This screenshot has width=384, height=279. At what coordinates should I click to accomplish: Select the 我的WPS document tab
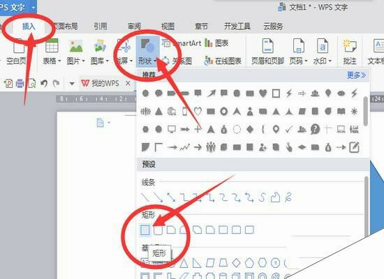[101, 84]
